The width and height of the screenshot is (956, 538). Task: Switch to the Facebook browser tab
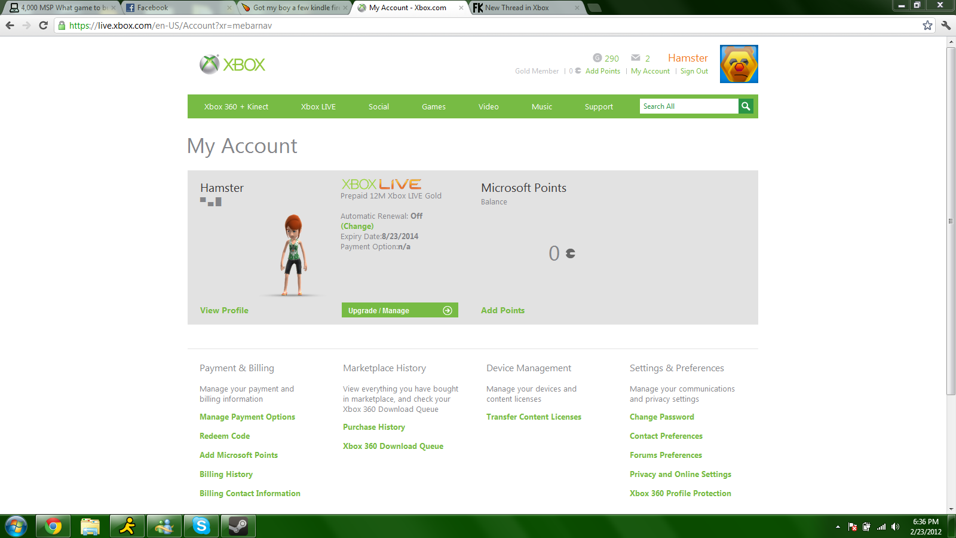179,8
